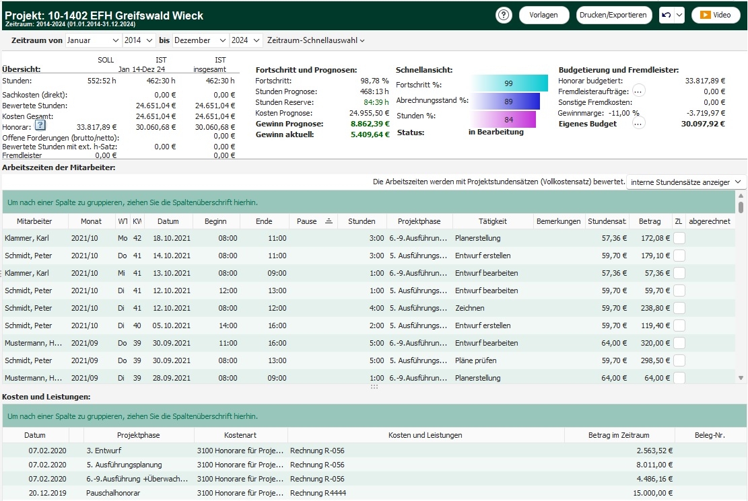This screenshot has width=748, height=501.
Task: Click the undo arrow icon
Action: coord(666,15)
